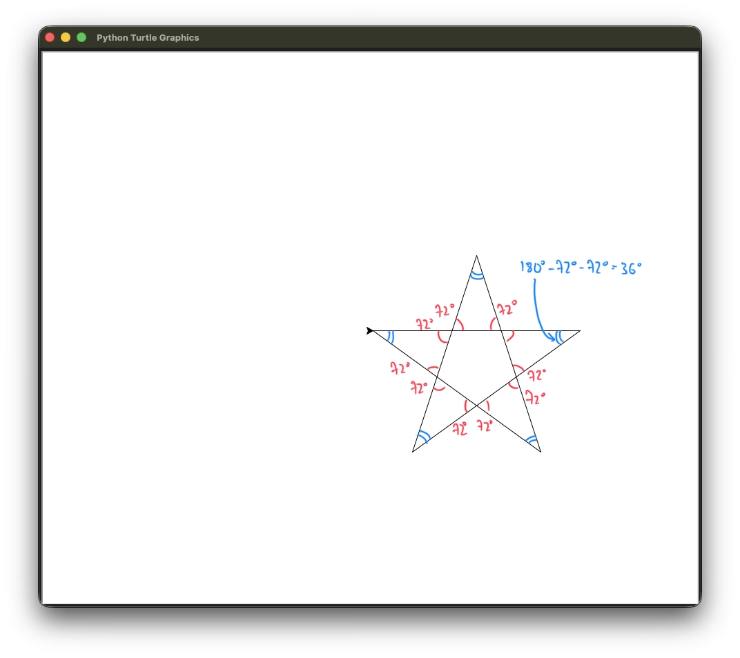The height and width of the screenshot is (658, 740).
Task: Click the red 72° label right of top point
Action: click(x=507, y=308)
